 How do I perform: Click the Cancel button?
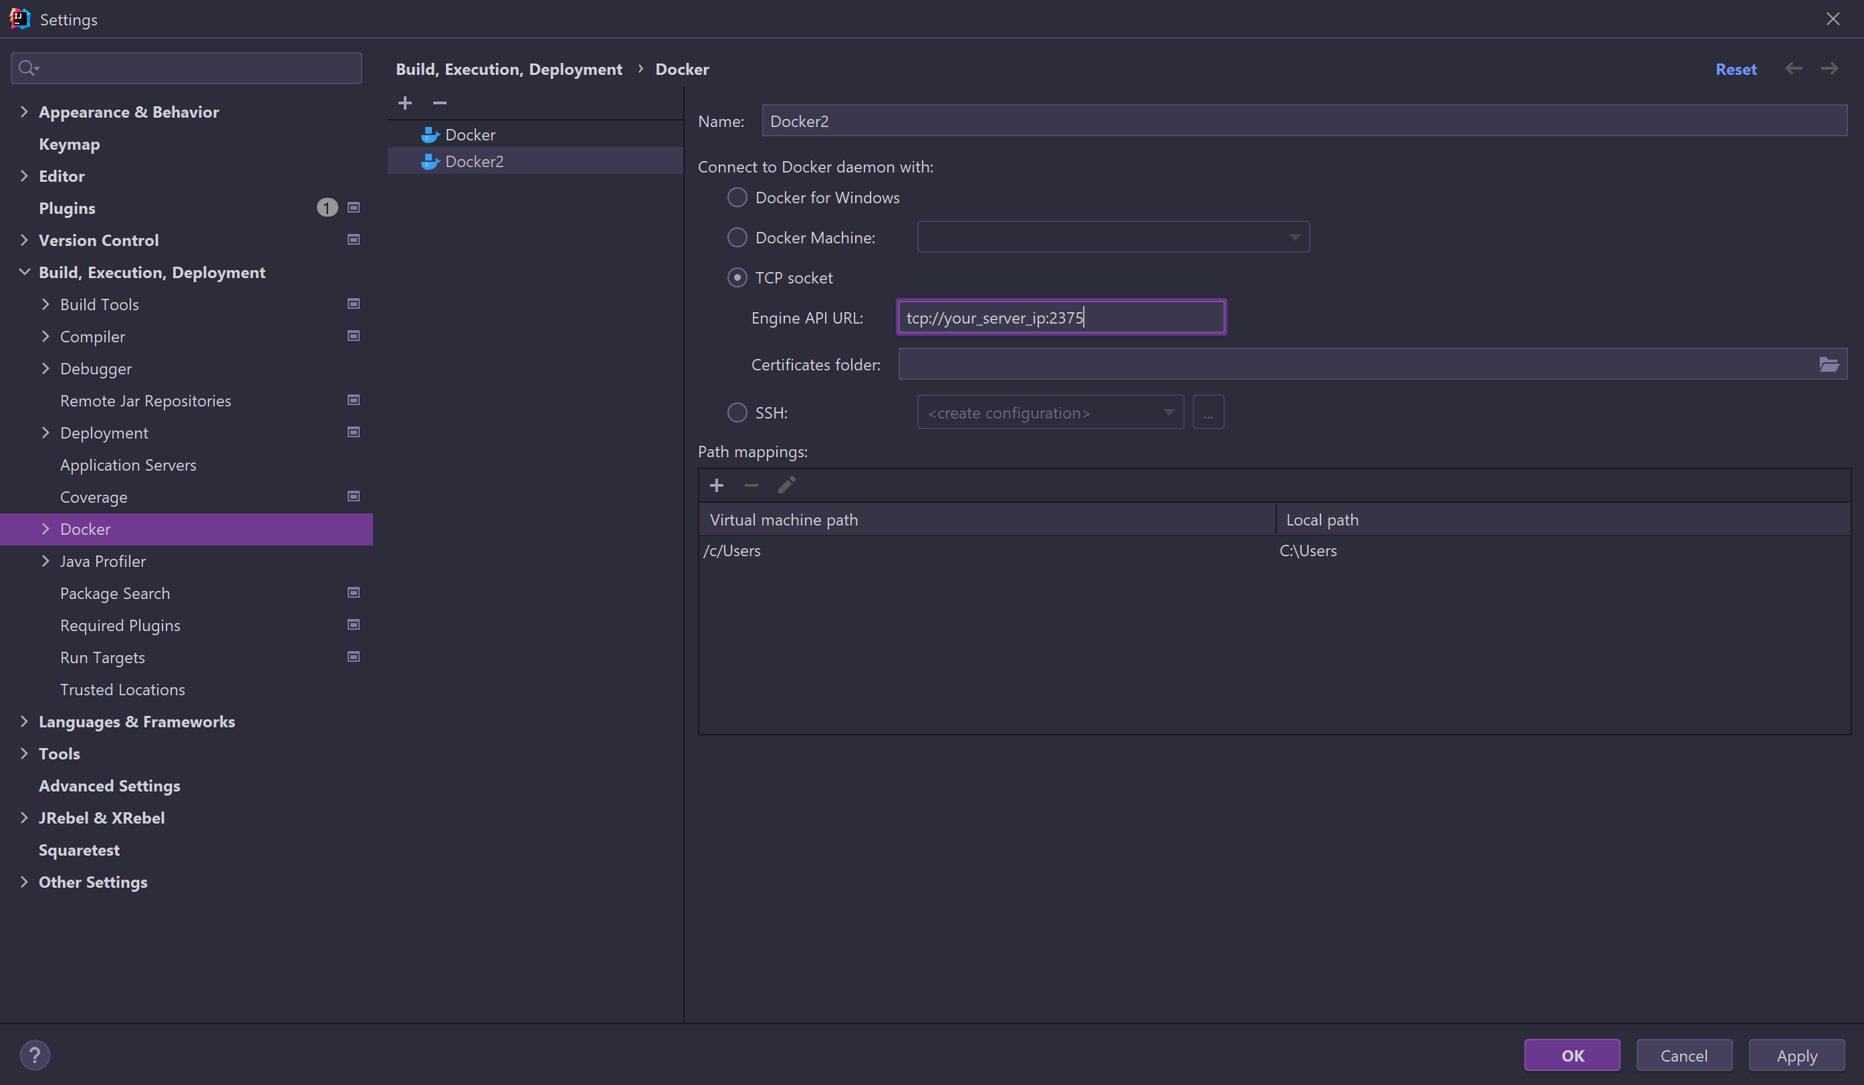[1684, 1056]
